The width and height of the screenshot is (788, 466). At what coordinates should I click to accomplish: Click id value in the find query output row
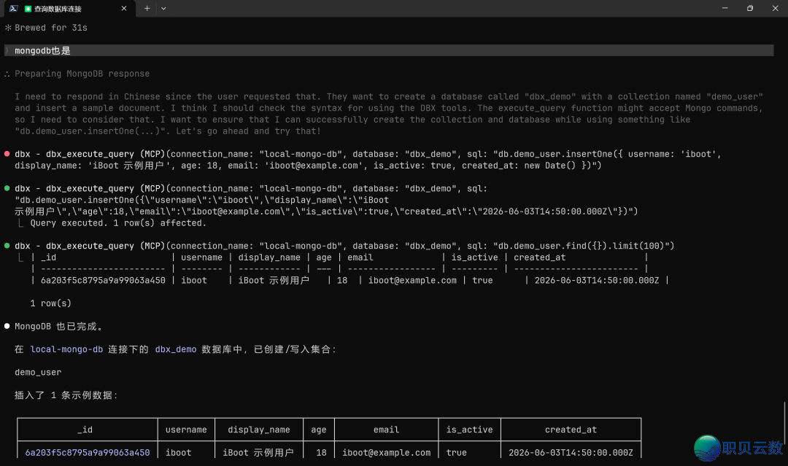[x=103, y=280]
